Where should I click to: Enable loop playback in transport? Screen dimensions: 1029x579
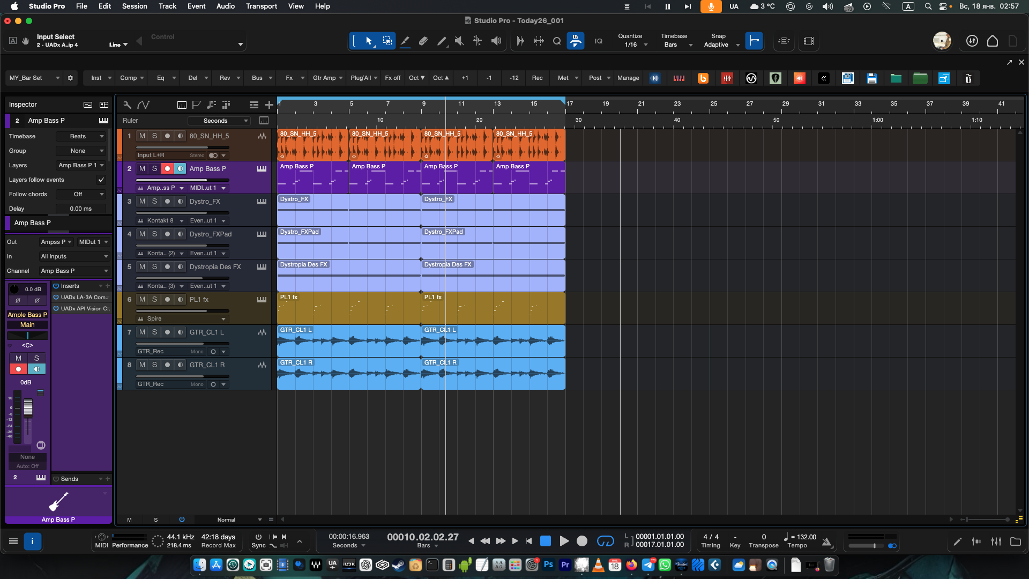click(605, 541)
